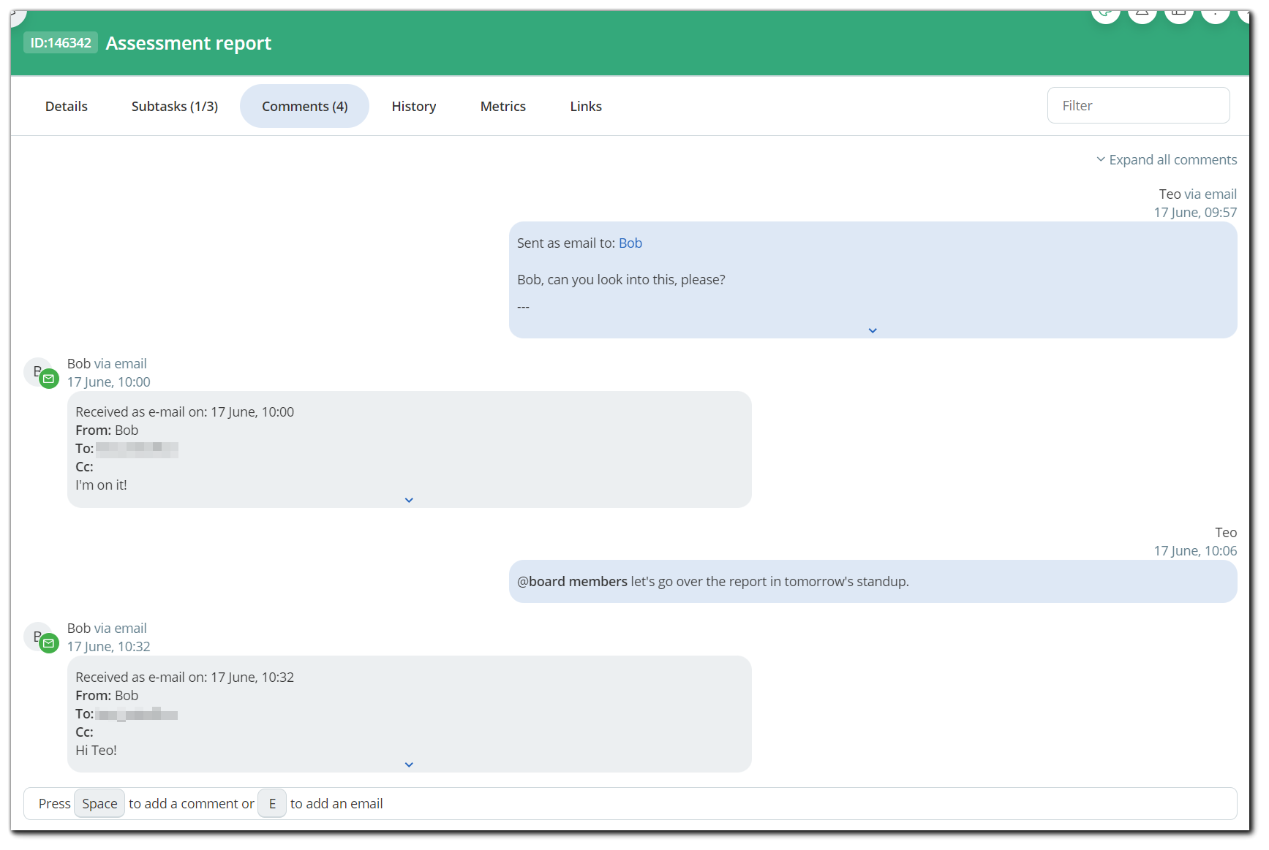Expand all comments

point(1167,159)
